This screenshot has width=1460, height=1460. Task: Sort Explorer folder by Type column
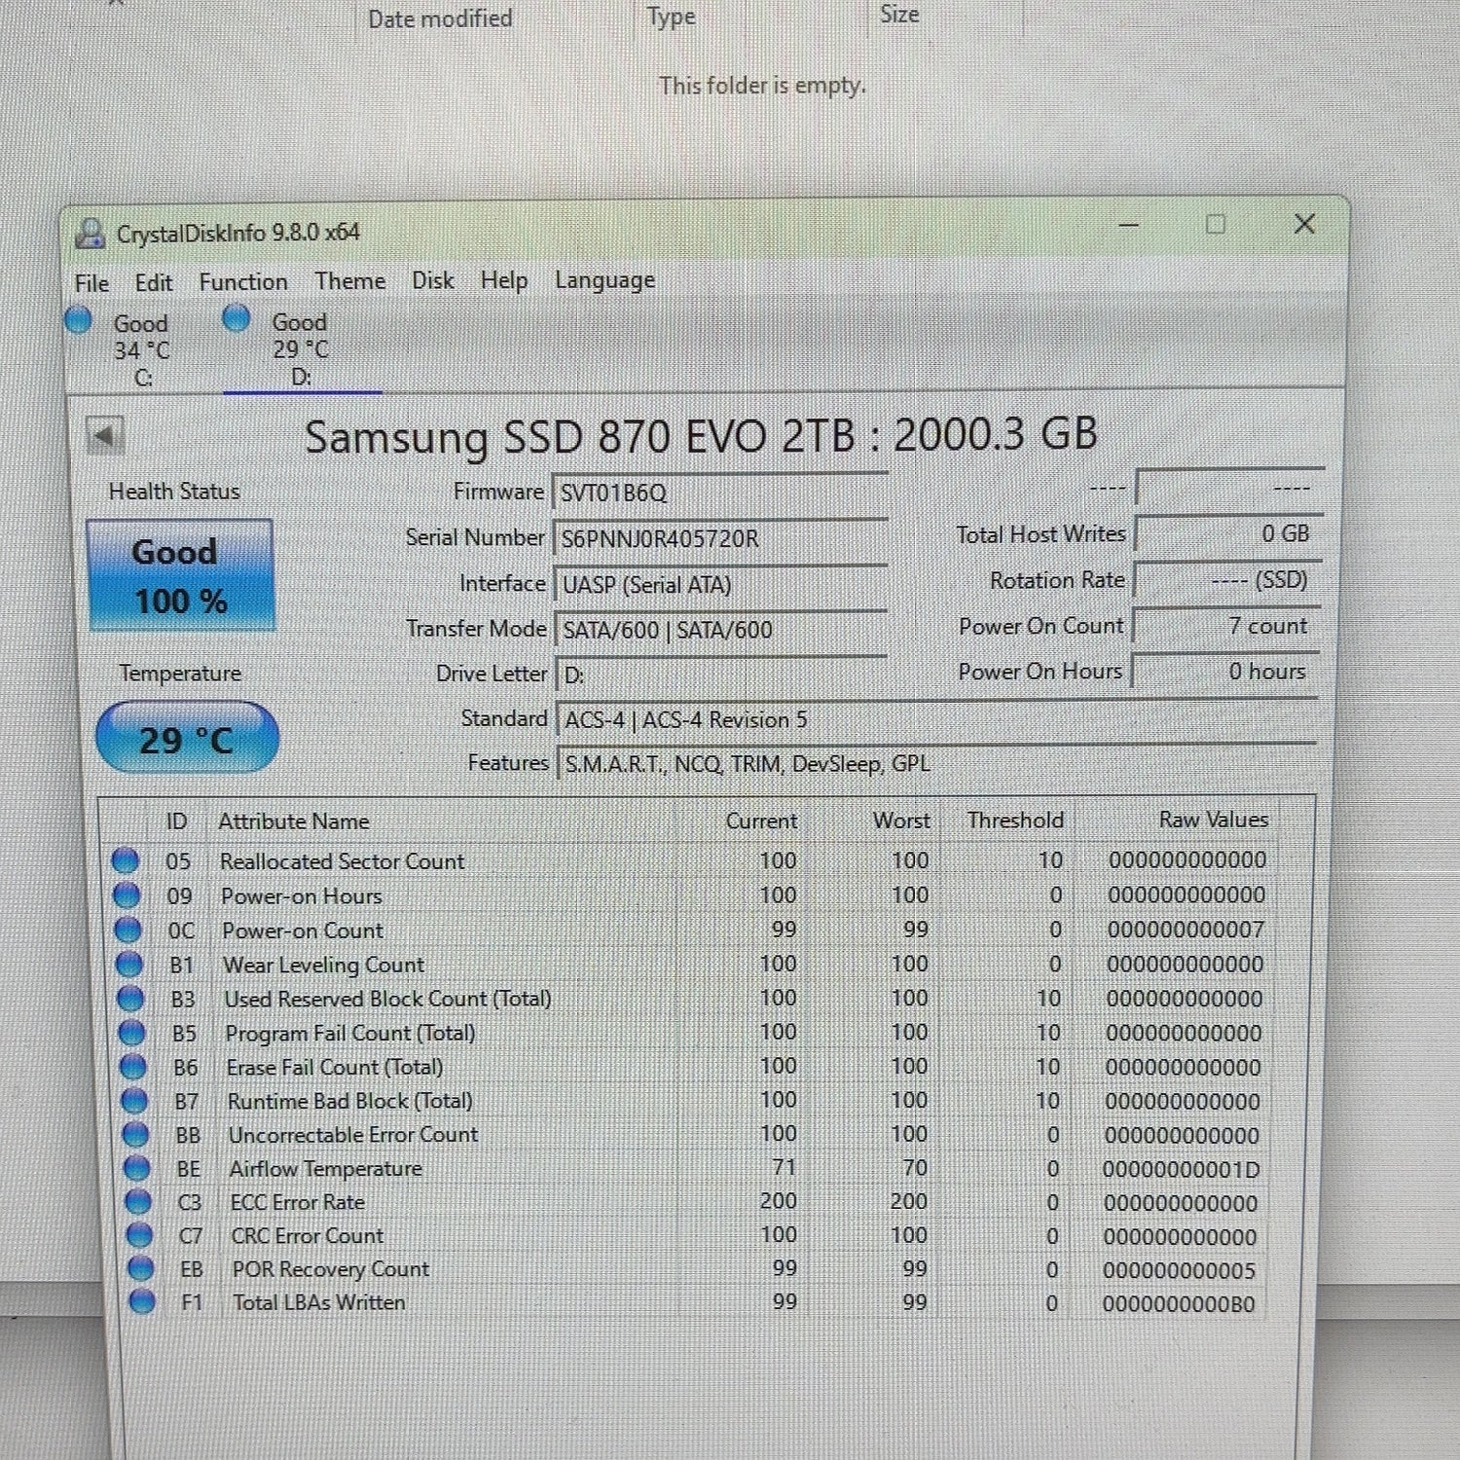[x=672, y=17]
